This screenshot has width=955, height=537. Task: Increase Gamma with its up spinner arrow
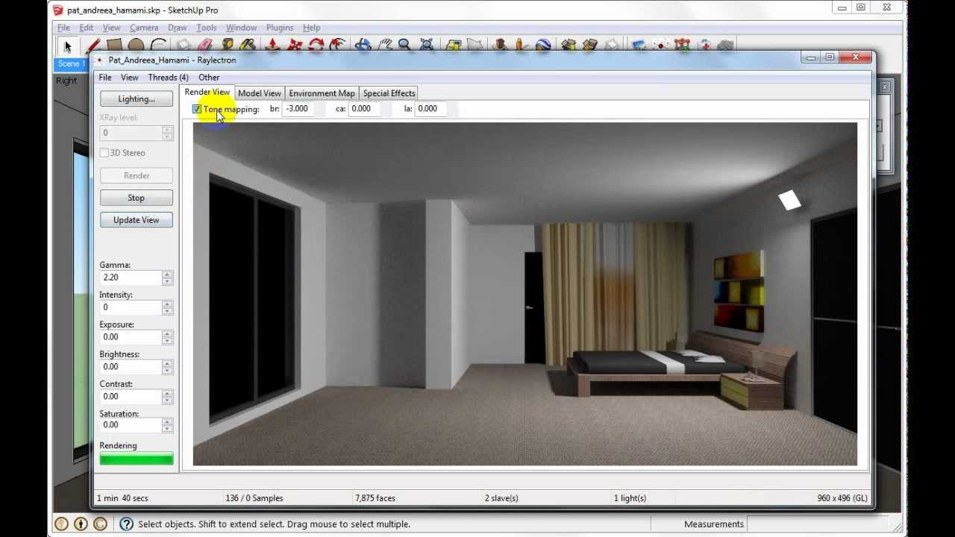click(167, 274)
